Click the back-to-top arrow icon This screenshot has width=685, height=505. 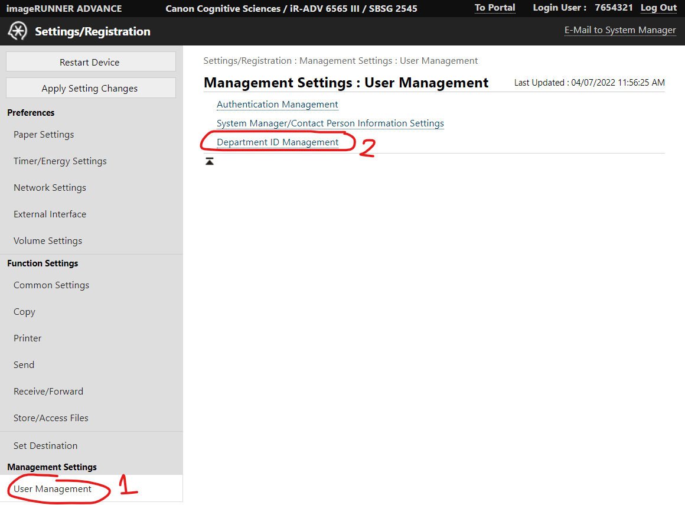point(210,161)
